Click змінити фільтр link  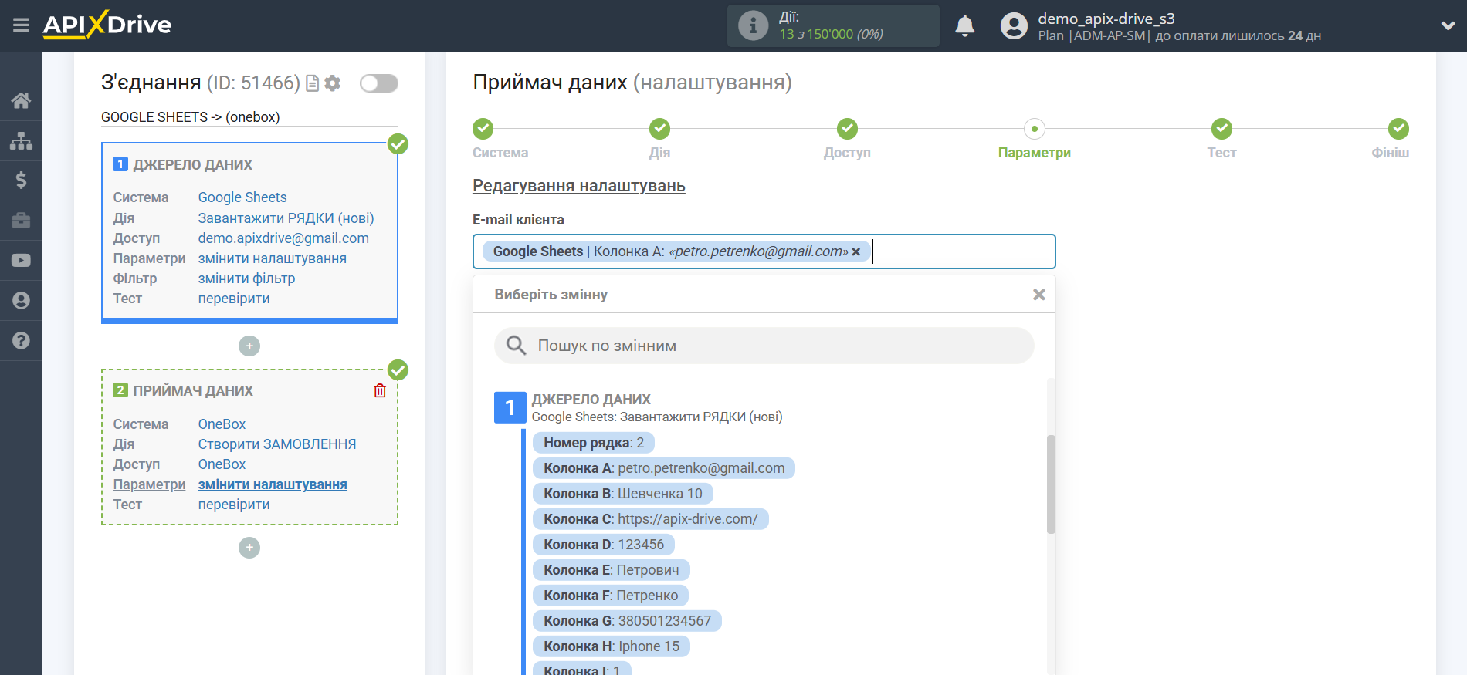click(246, 278)
